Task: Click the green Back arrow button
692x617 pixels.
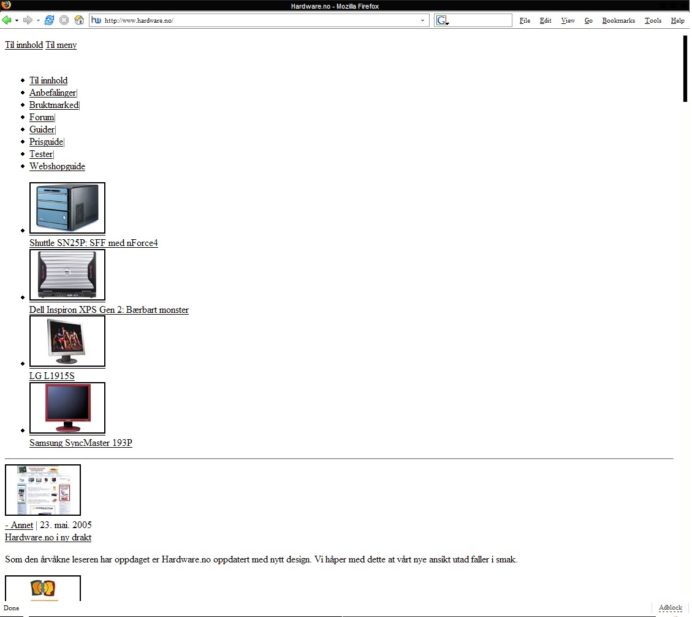Action: click(x=7, y=20)
